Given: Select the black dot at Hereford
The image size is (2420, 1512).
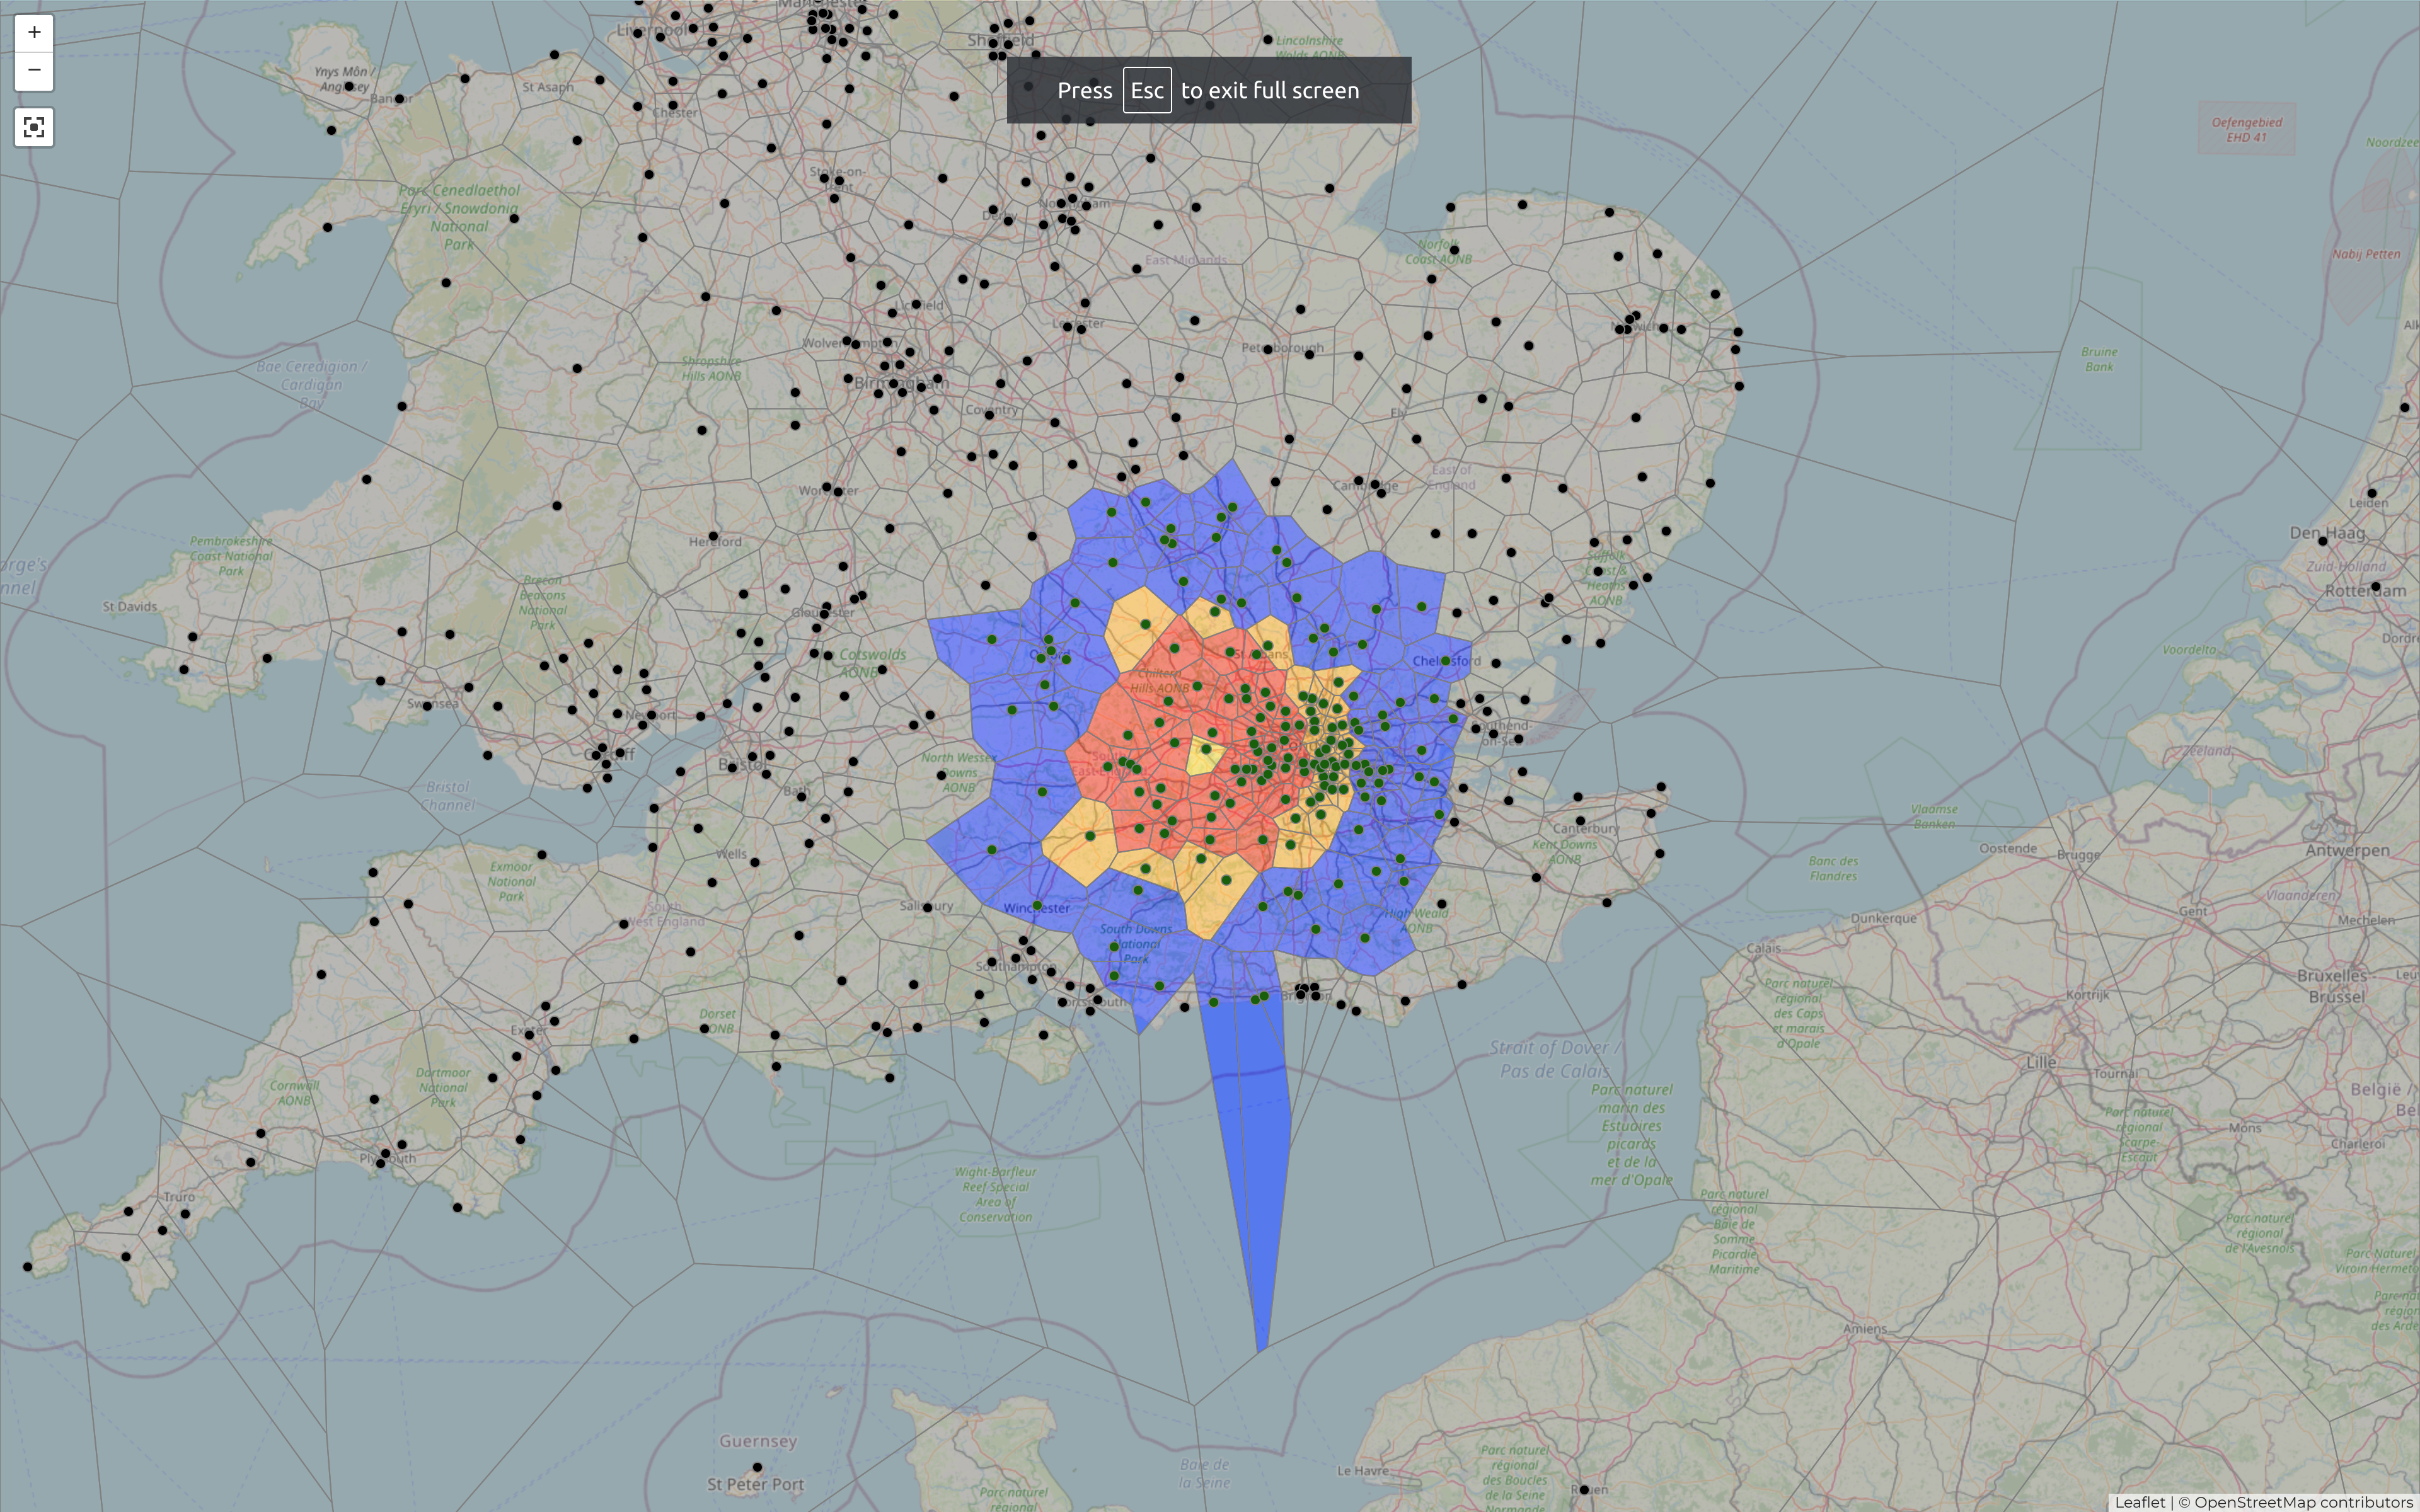Looking at the screenshot, I should click(713, 536).
